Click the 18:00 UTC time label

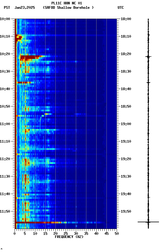(x=126, y=19)
